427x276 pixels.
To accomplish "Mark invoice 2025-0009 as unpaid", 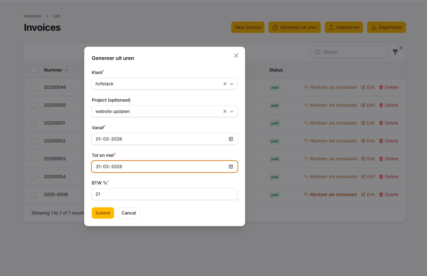I will (330, 195).
